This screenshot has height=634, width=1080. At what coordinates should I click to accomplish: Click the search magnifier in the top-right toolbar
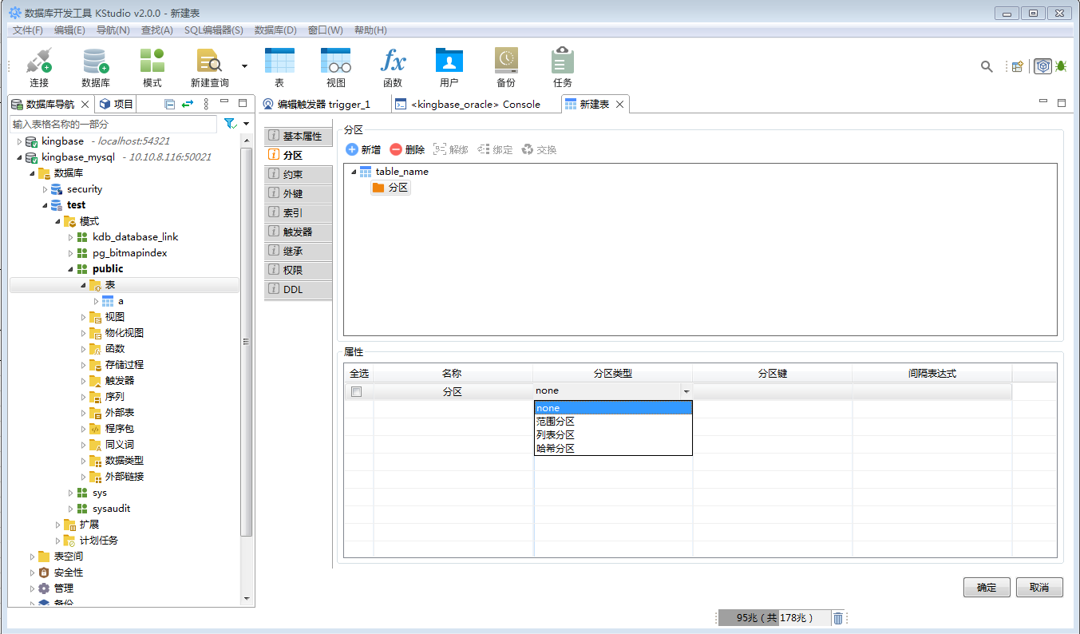pos(987,66)
